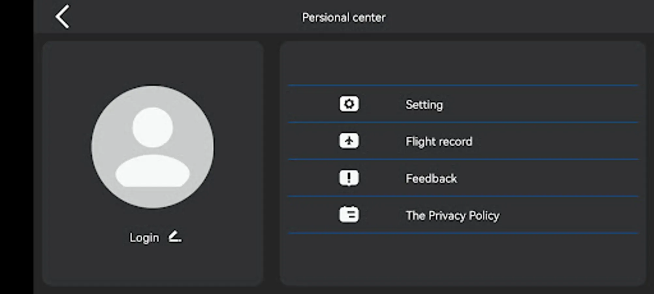The width and height of the screenshot is (654, 294).
Task: Tap the edit pencil beside Login
Action: [175, 237]
